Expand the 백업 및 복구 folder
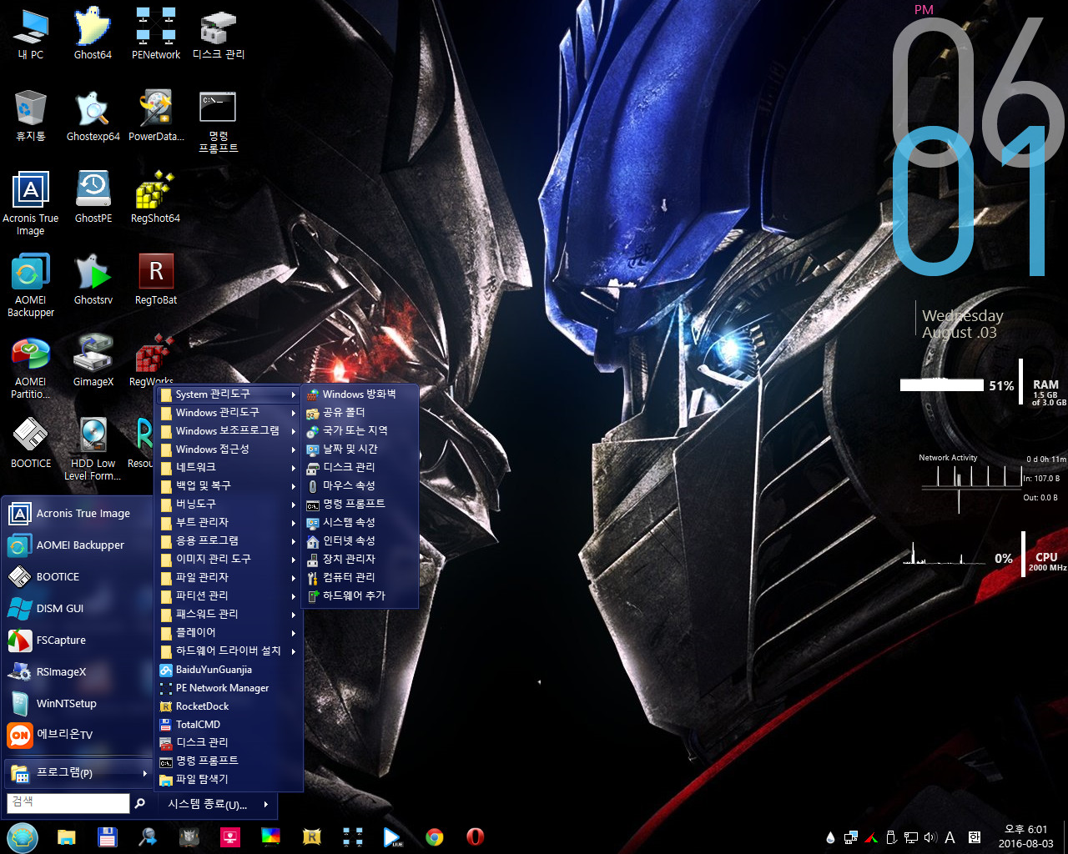The image size is (1068, 854). click(x=229, y=486)
